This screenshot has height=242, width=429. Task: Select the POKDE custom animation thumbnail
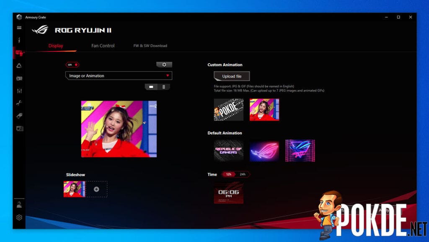pyautogui.click(x=229, y=110)
